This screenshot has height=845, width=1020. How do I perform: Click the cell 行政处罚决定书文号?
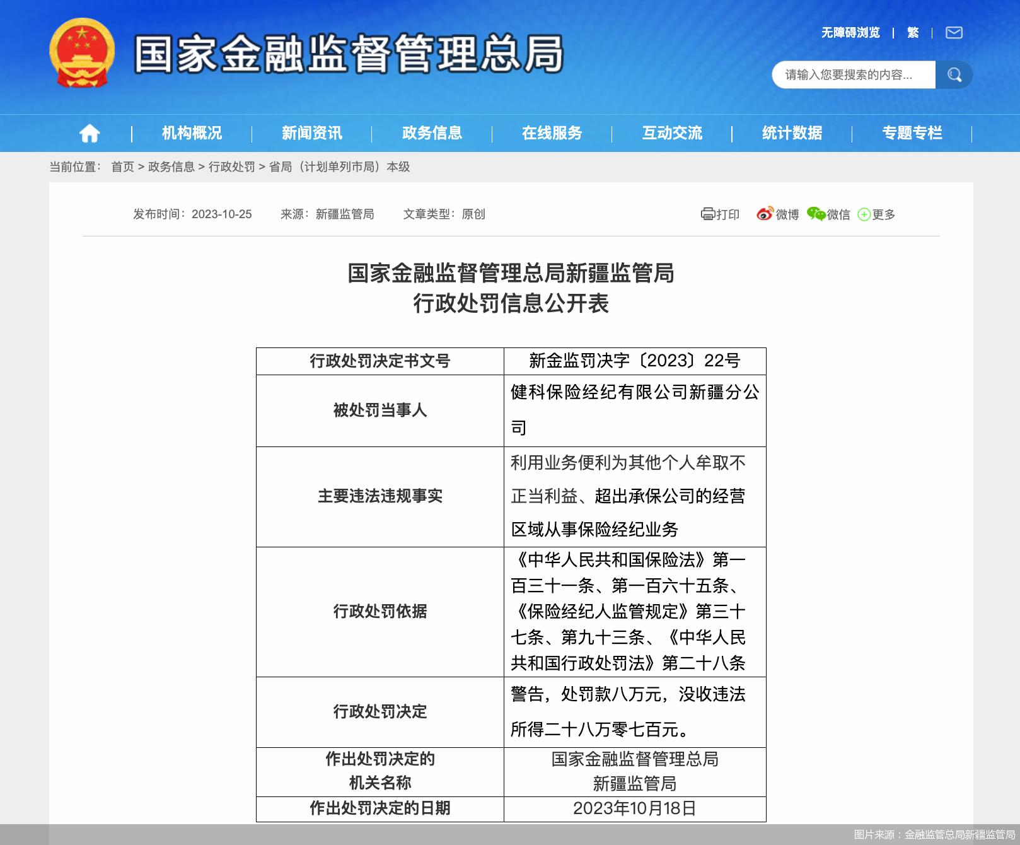380,361
